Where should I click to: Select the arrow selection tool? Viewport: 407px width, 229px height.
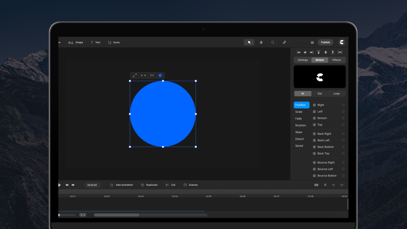pyautogui.click(x=249, y=42)
